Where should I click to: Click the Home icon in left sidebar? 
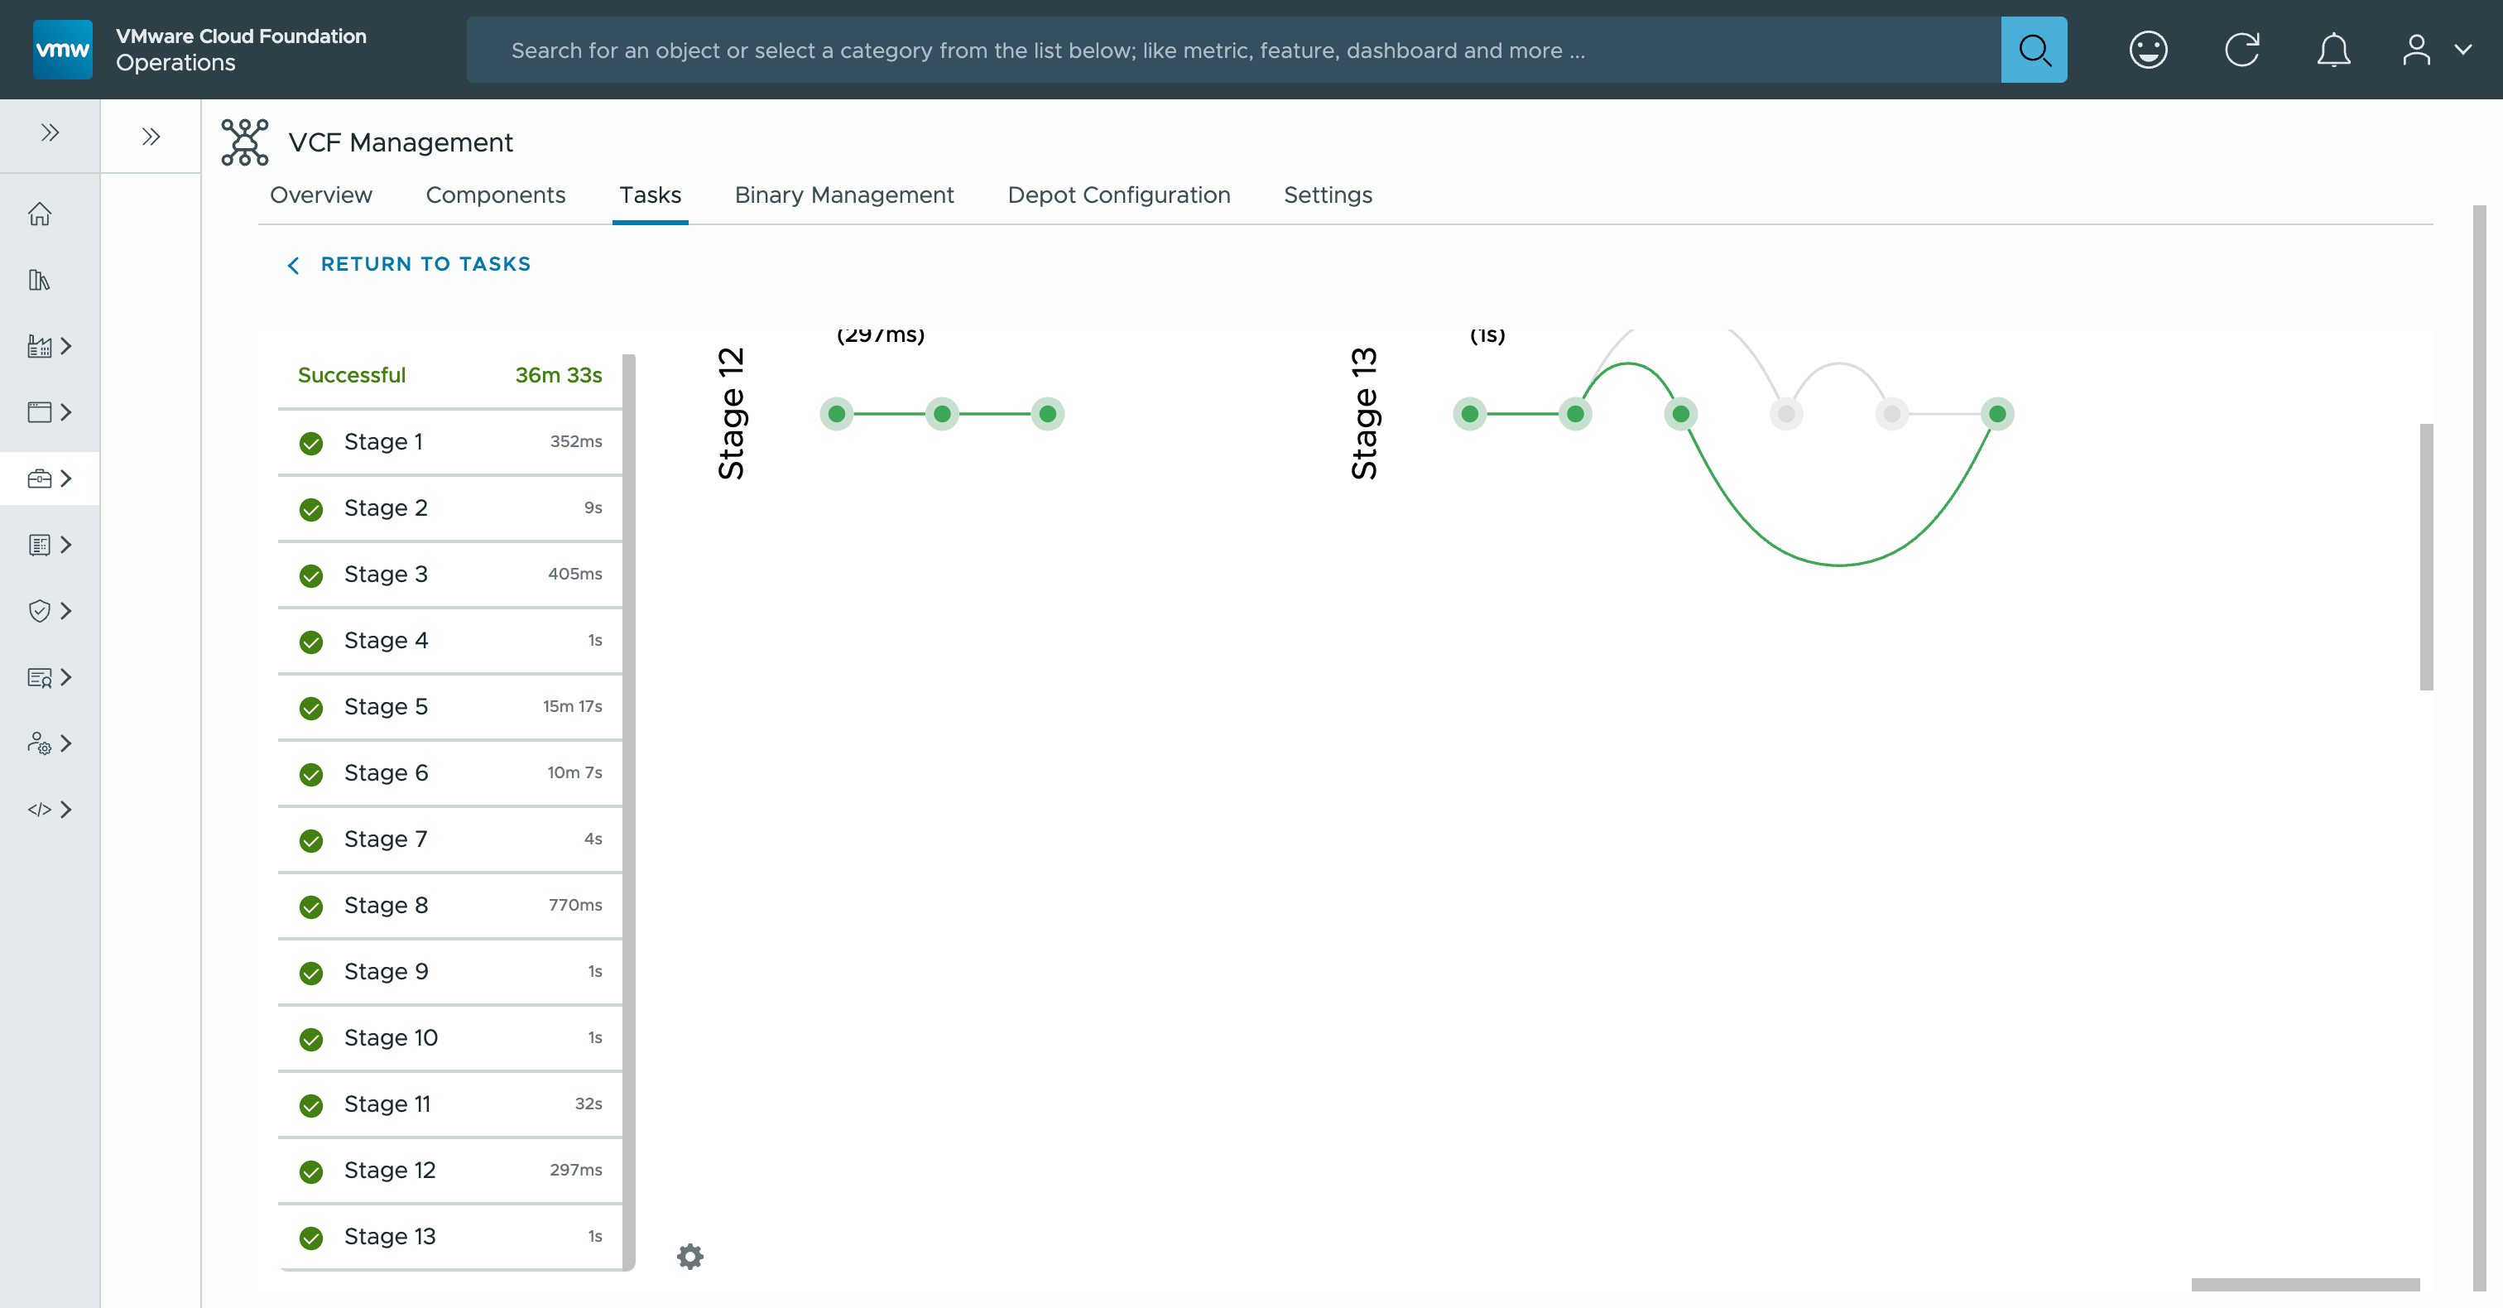(40, 214)
